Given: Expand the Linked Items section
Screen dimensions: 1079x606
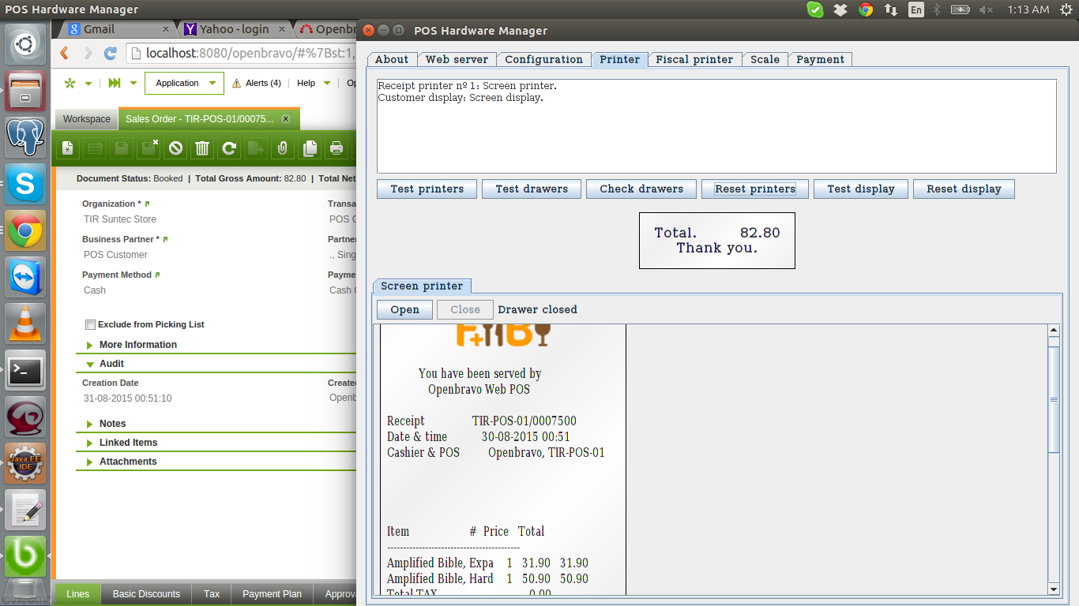Looking at the screenshot, I should click(128, 443).
